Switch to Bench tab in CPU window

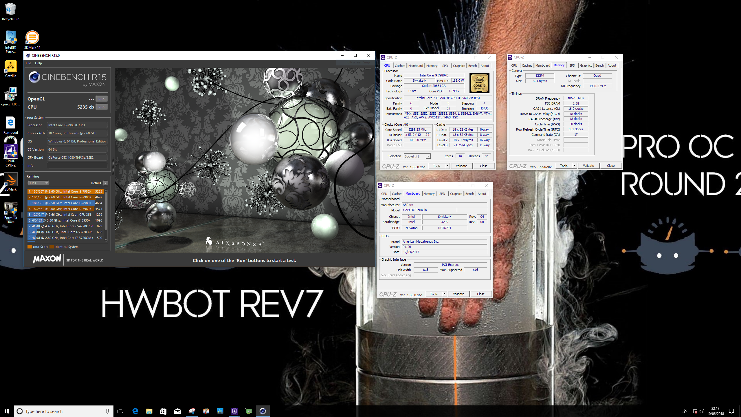[472, 66]
